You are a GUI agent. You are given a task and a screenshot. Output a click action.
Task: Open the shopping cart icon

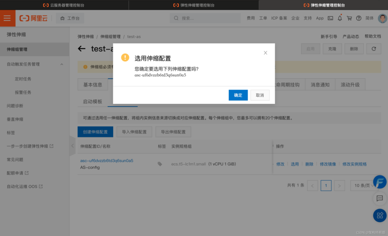click(x=349, y=18)
